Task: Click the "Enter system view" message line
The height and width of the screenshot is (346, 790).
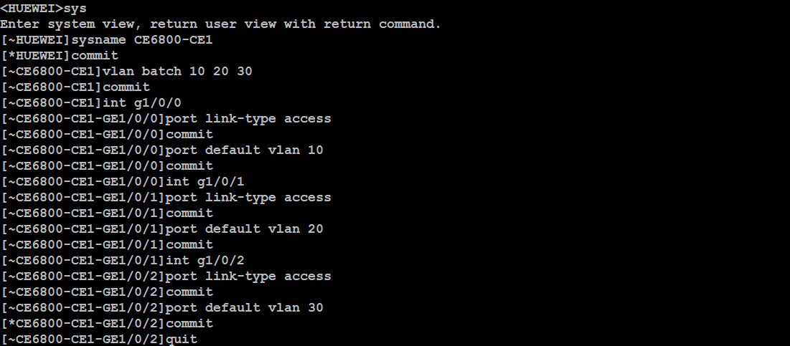Action: pyautogui.click(x=220, y=24)
